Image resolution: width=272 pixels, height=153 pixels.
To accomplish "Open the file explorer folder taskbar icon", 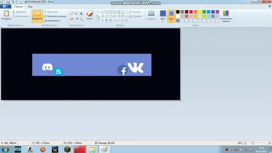I will (92, 149).
